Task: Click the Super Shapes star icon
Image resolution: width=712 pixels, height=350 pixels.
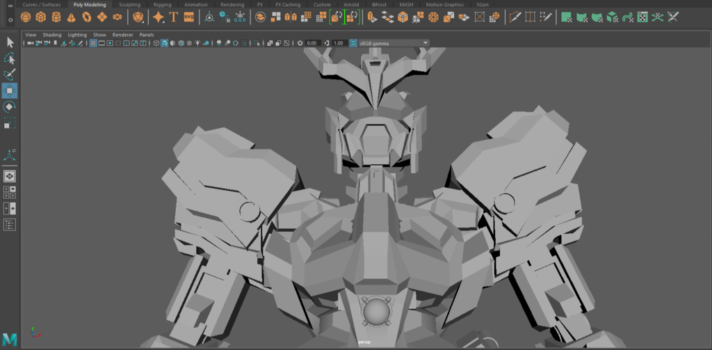Action: point(159,17)
